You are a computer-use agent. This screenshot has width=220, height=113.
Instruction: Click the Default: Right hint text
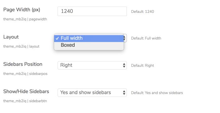(142, 66)
